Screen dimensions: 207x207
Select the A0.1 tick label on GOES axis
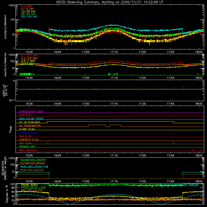[x=12, y=100]
